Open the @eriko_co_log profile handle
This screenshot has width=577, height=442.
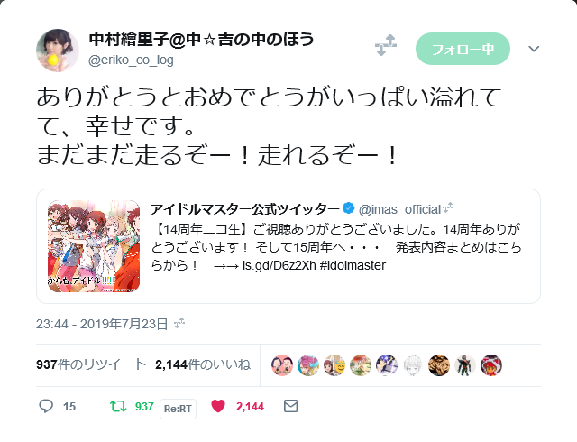tap(131, 60)
